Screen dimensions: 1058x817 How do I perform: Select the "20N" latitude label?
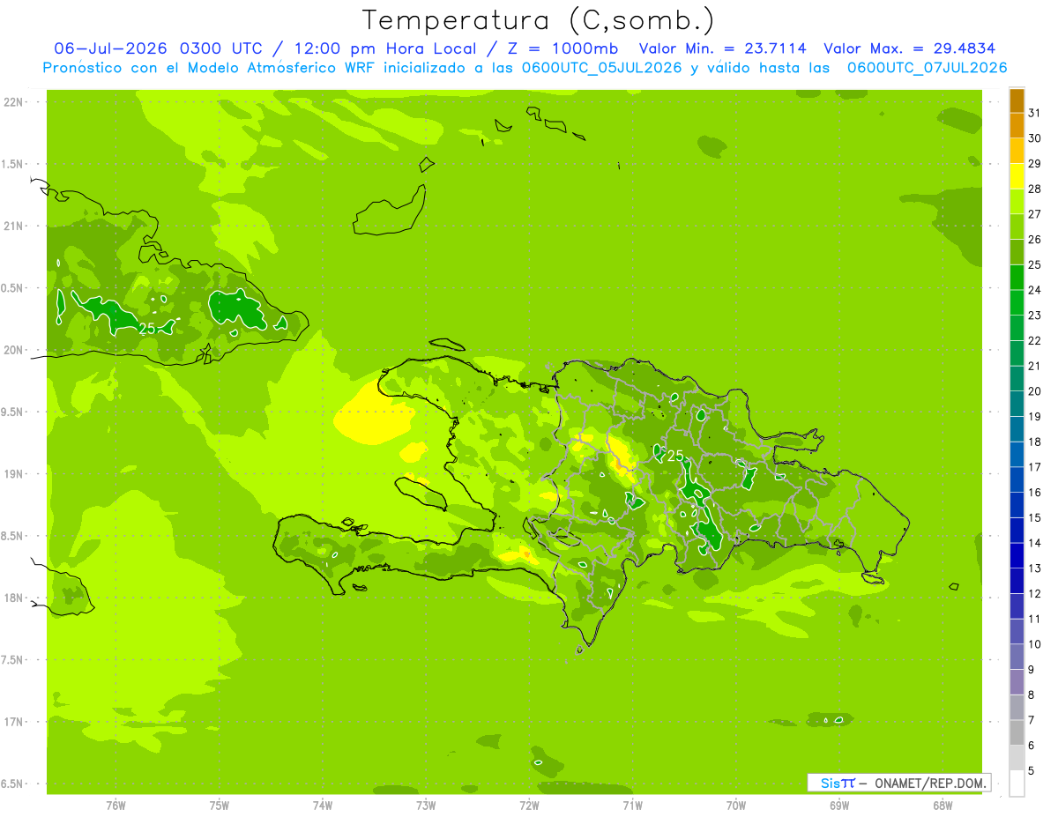[13, 350]
